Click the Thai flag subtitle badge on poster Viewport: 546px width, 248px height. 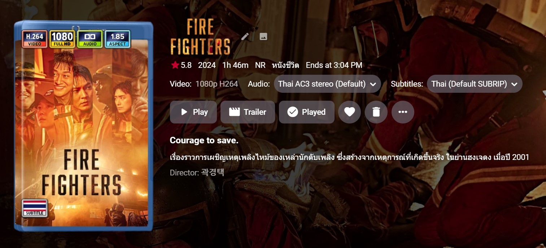35,208
